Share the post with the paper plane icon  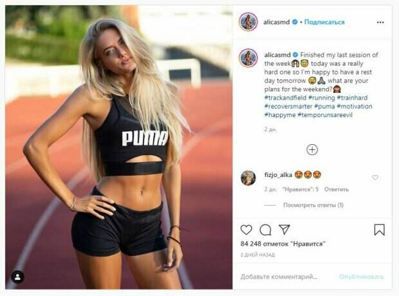(x=284, y=229)
